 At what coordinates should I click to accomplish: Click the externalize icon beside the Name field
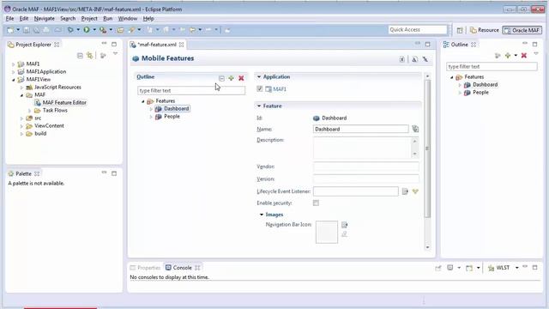tap(415, 129)
